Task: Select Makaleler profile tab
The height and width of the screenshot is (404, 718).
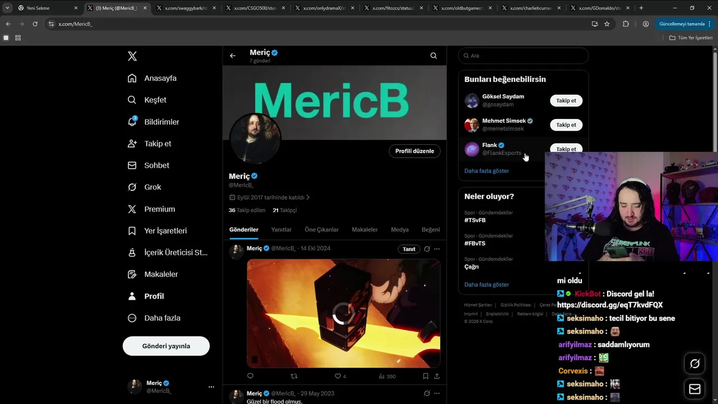Action: [x=365, y=229]
